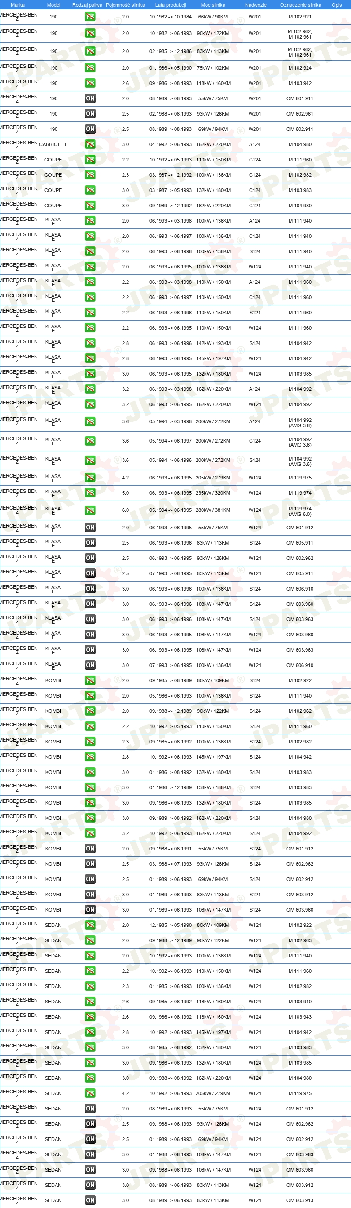351x1208 pixels.
Task: Click ON icon in KOMBI OM 602.912 row
Action: (x=90, y=879)
